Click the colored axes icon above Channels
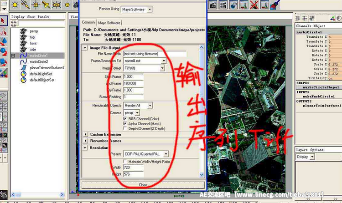Screen dimensions: 342x203 (332, 19)
